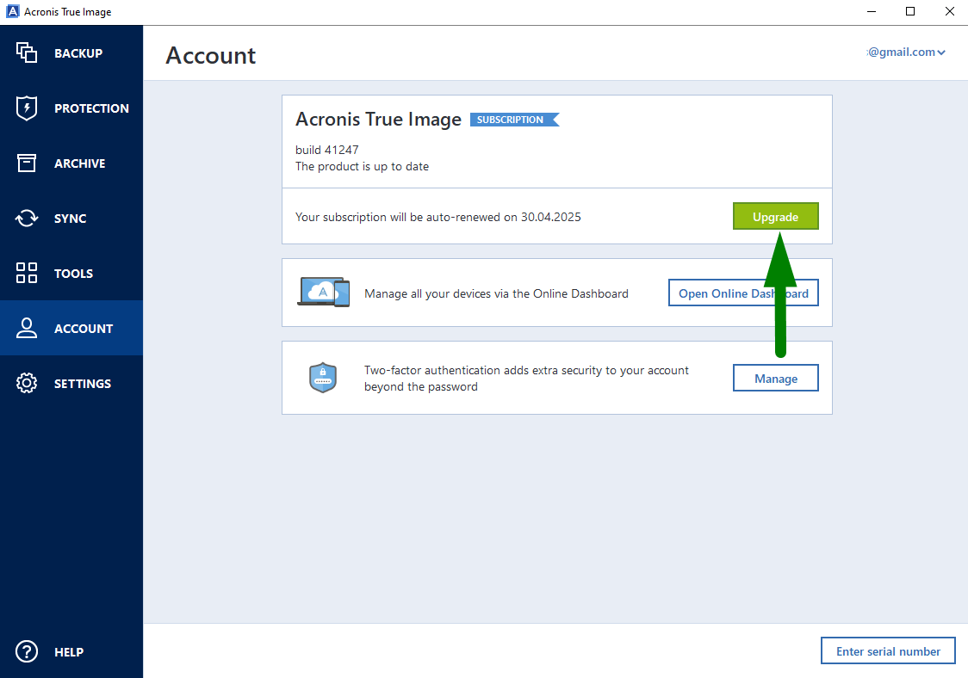Select the Sync arrows icon
The width and height of the screenshot is (968, 678).
(27, 218)
